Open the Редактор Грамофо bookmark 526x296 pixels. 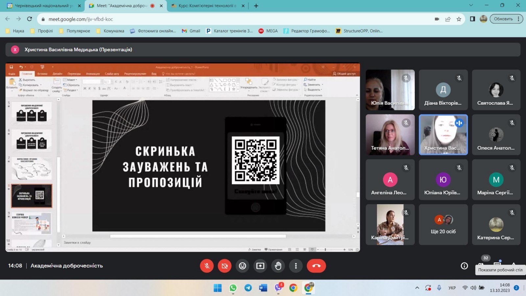point(307,31)
